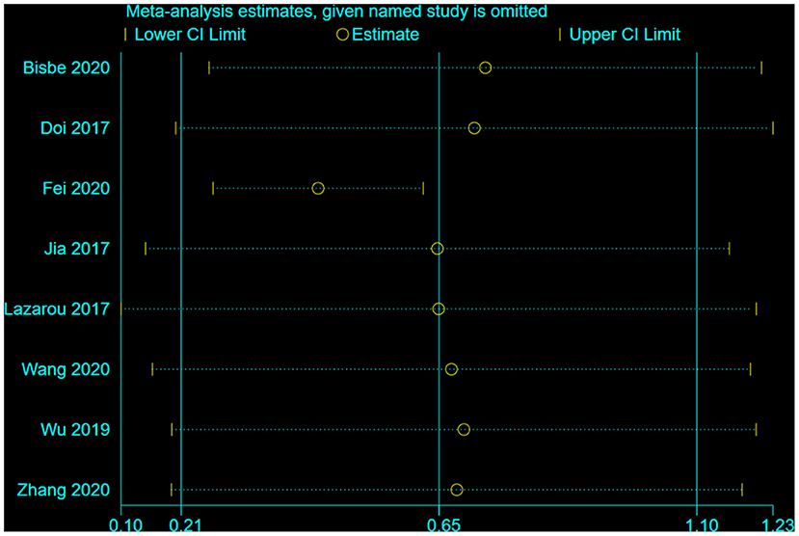Click the lower CI tick for Jia 2017
The height and width of the screenshot is (536, 799).
click(146, 249)
